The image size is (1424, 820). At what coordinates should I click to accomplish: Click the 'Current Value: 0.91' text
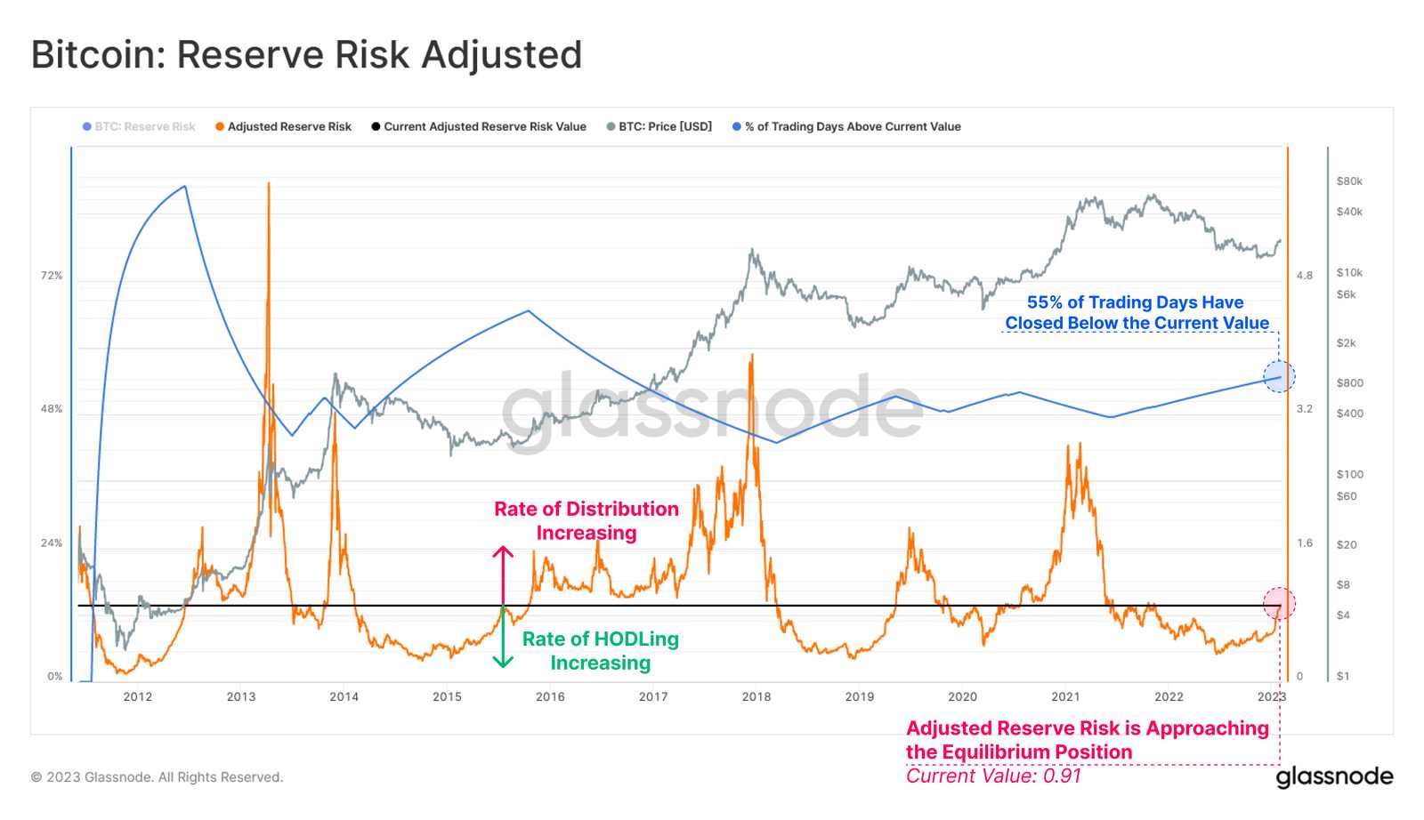click(993, 776)
